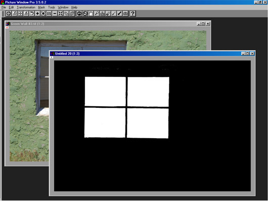Maximize the Untitled 20 window
The width and height of the screenshot is (268, 201).
pos(247,54)
